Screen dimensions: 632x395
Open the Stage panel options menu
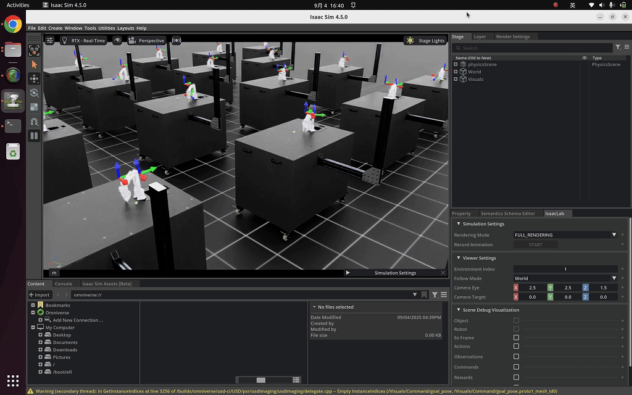(x=627, y=47)
